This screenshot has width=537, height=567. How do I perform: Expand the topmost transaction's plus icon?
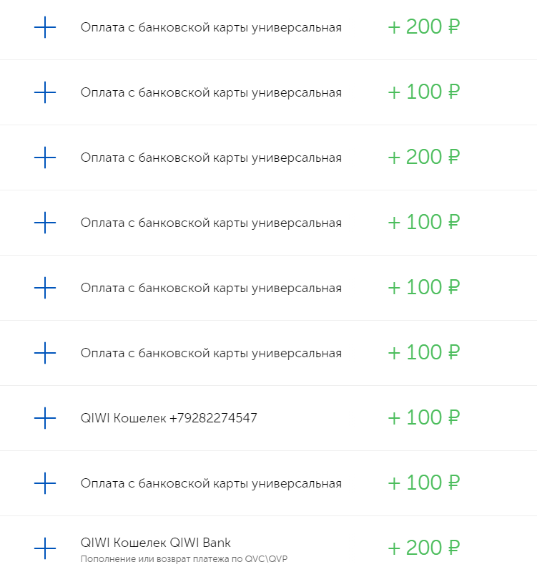tap(45, 28)
